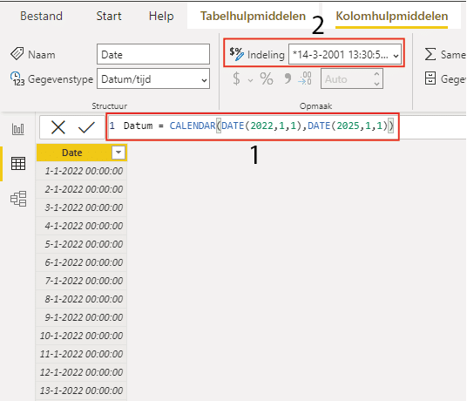The width and height of the screenshot is (467, 401).
Task: Click the Indeling format icon
Action: tap(236, 54)
